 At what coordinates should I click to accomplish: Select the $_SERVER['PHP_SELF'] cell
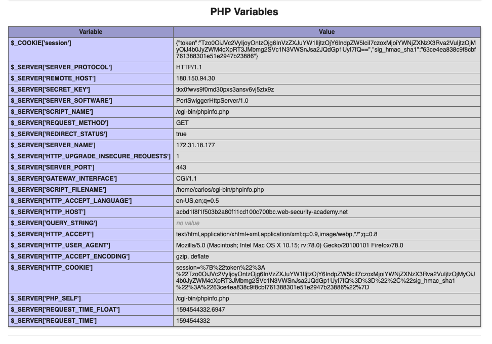click(91, 299)
